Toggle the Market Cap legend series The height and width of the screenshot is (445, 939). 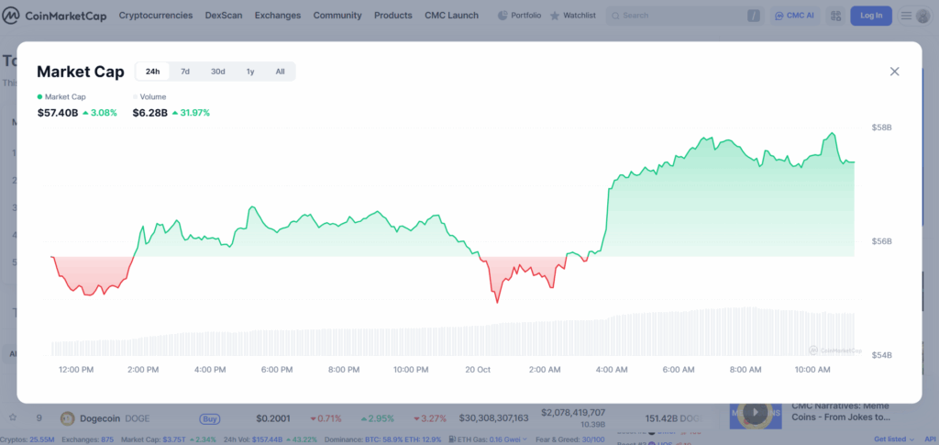(61, 96)
